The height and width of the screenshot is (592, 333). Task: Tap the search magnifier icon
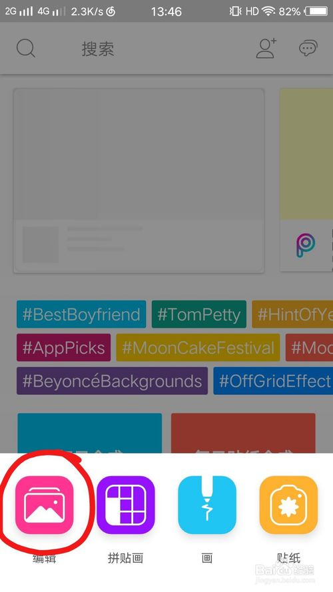coord(26,49)
